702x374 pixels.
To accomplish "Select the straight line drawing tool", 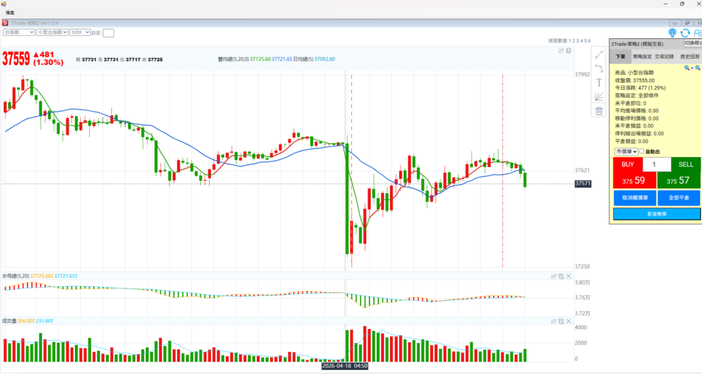I will (x=598, y=55).
